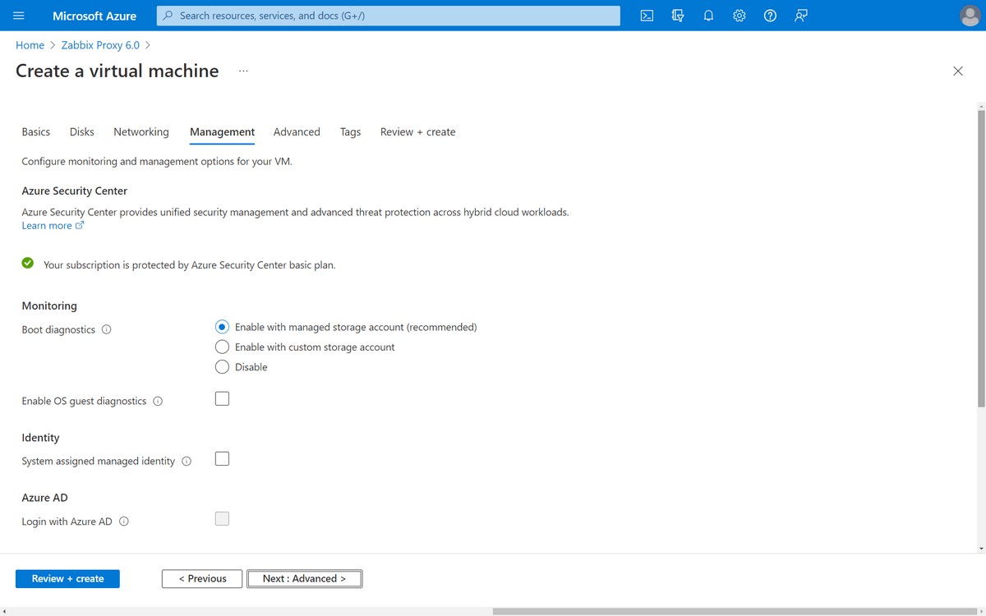Click the Monitoring section heading
The width and height of the screenshot is (986, 616).
pos(49,306)
